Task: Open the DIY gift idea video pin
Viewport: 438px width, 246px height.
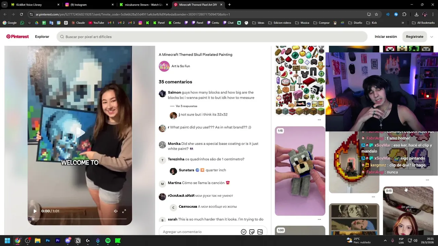Action: [408, 211]
